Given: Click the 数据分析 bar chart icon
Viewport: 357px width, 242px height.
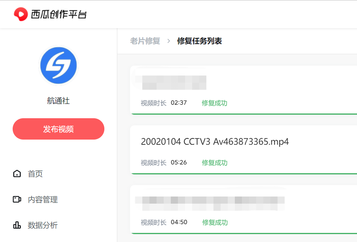Looking at the screenshot, I should coord(17,225).
